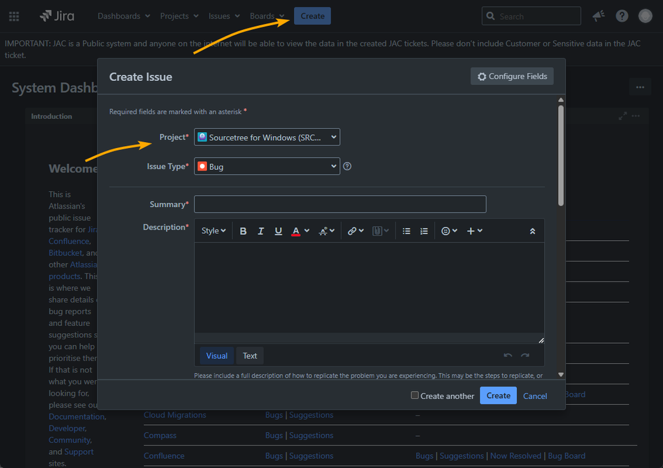Click into the Summary field
This screenshot has height=468, width=663.
point(340,204)
